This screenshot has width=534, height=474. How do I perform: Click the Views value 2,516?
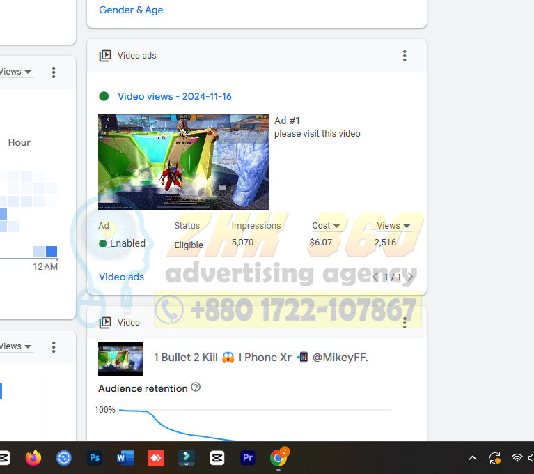pyautogui.click(x=385, y=243)
